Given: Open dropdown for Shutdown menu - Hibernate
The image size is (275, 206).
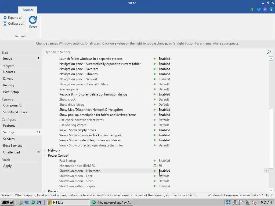Looking at the screenshot, I should coord(266,171).
